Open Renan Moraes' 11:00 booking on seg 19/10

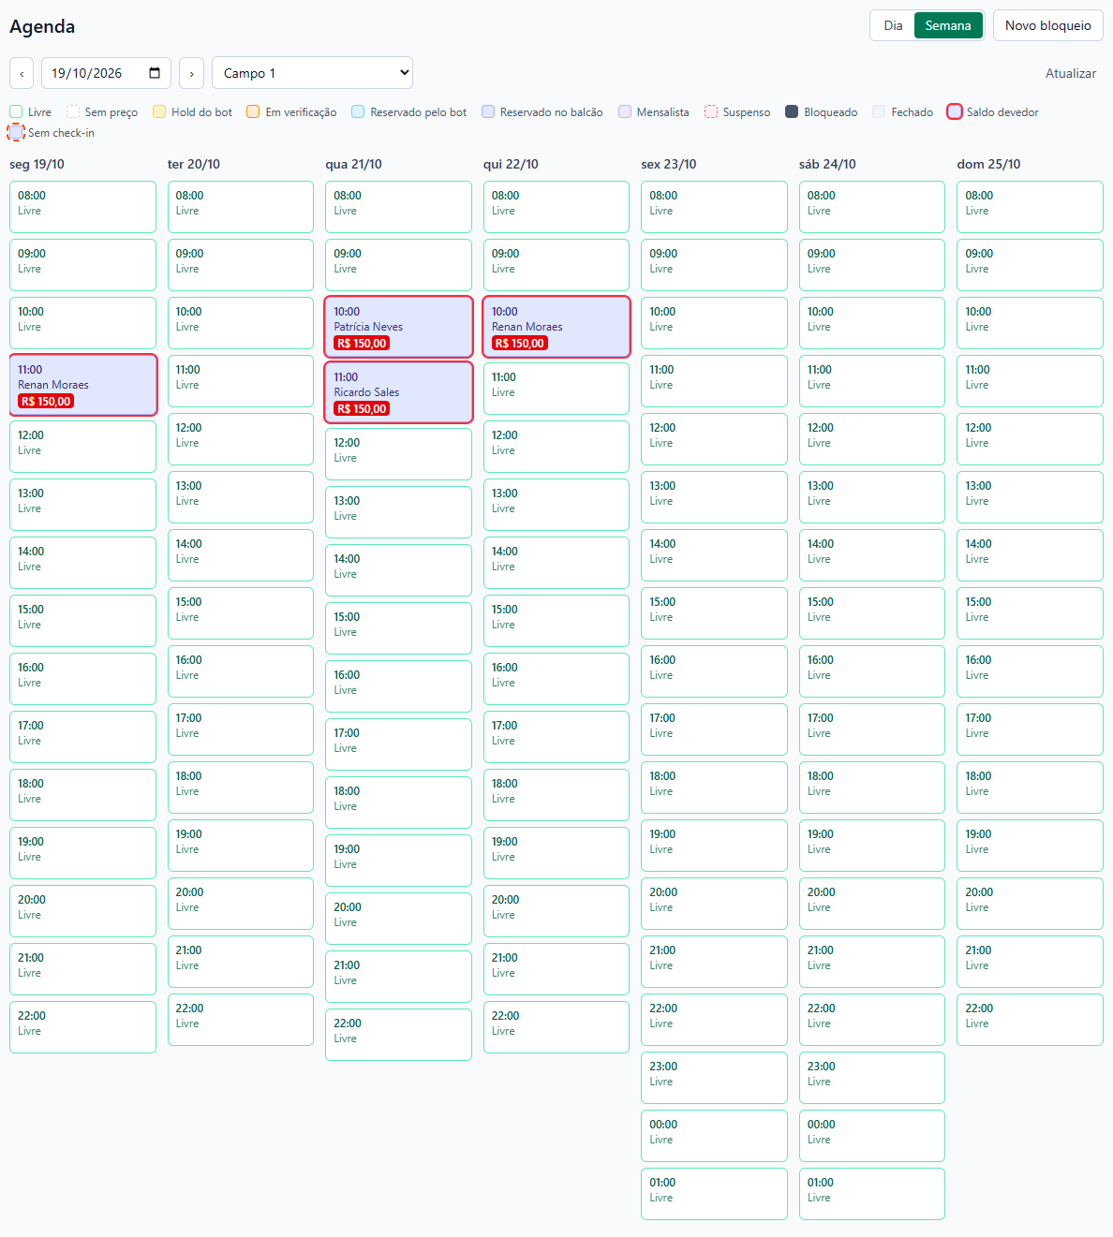(x=83, y=385)
